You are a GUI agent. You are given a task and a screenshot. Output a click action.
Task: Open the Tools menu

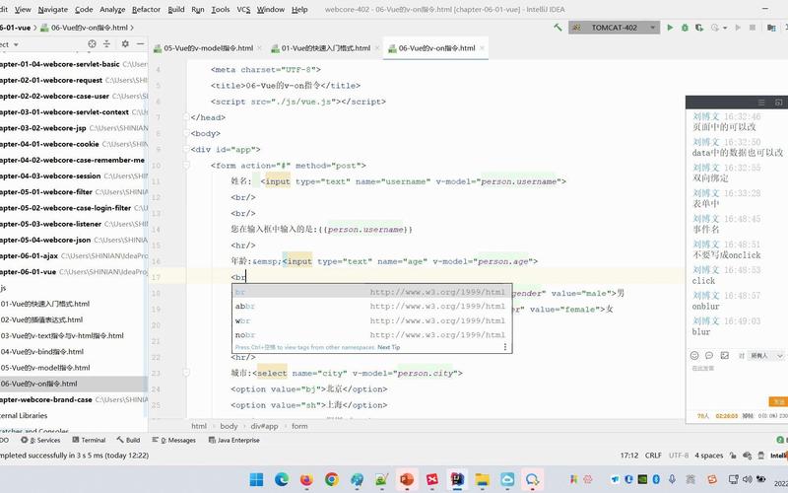220,9
